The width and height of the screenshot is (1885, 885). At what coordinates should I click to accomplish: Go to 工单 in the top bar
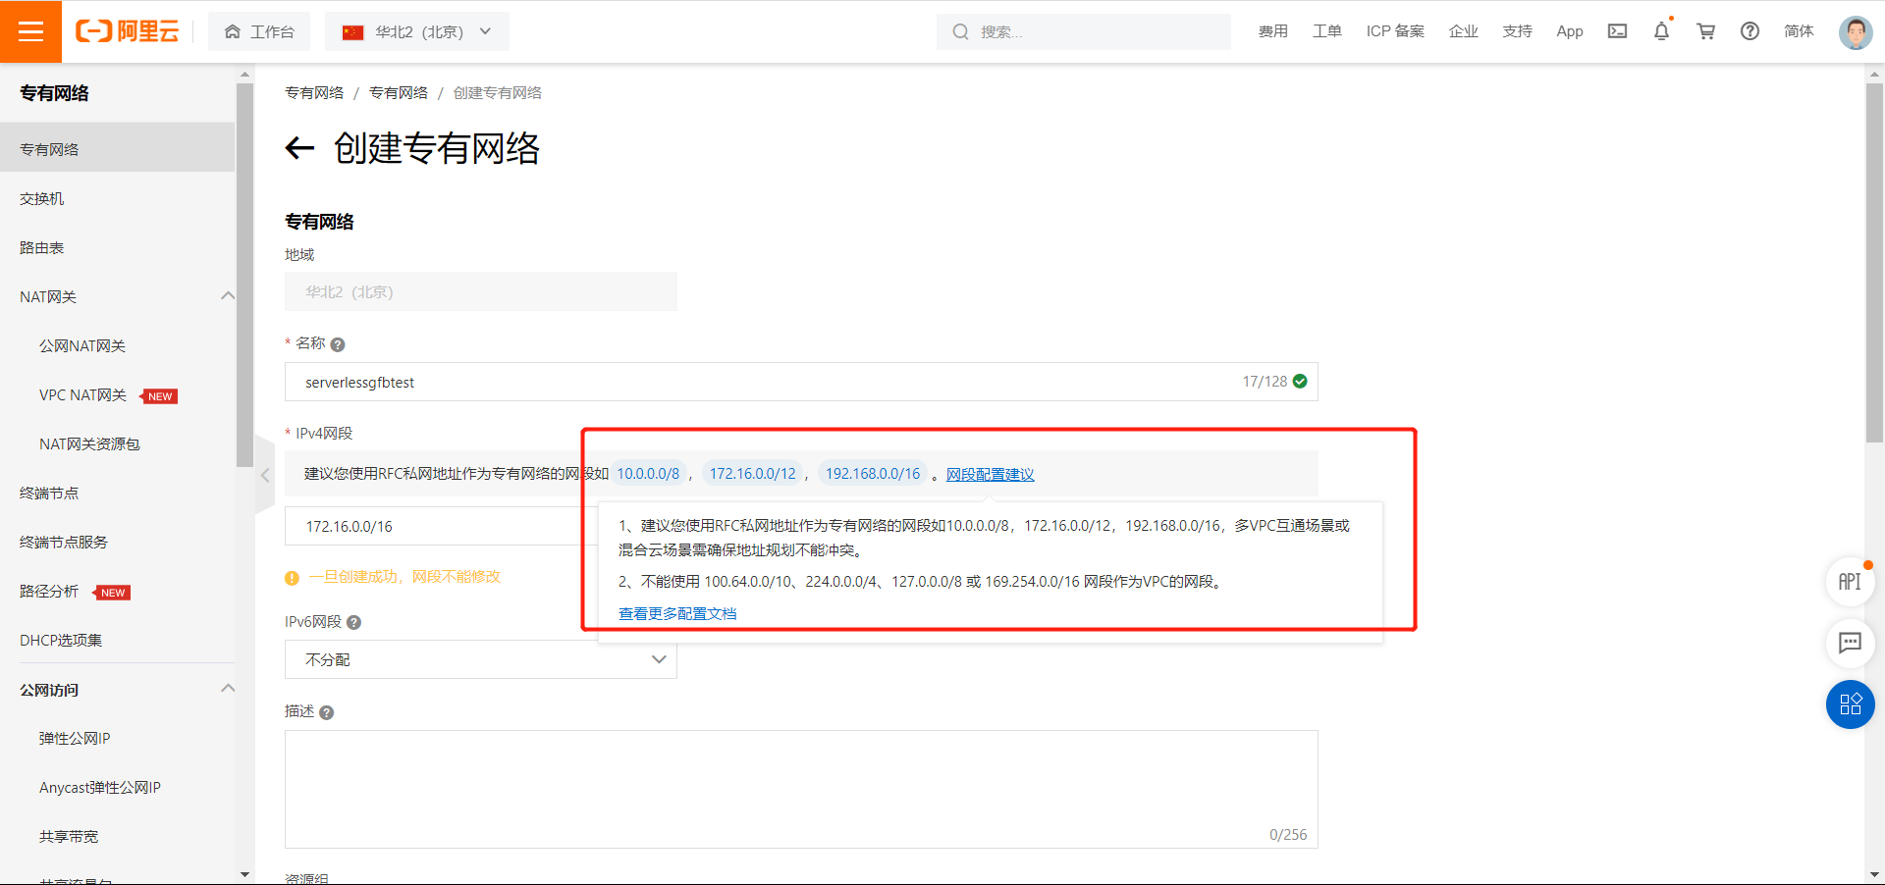(1326, 30)
